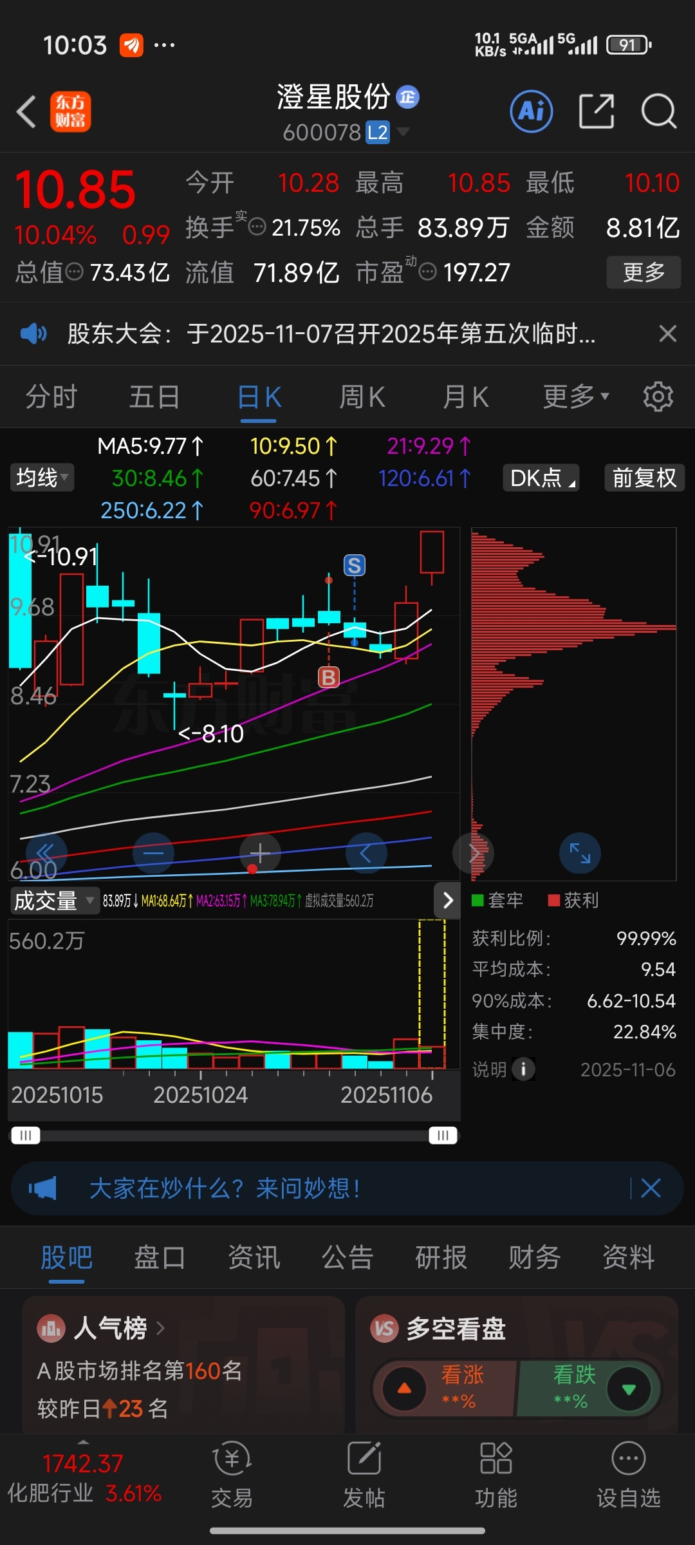The width and height of the screenshot is (695, 1545).
Task: Dismiss the 股东大会 announcement bar
Action: pos(668,333)
